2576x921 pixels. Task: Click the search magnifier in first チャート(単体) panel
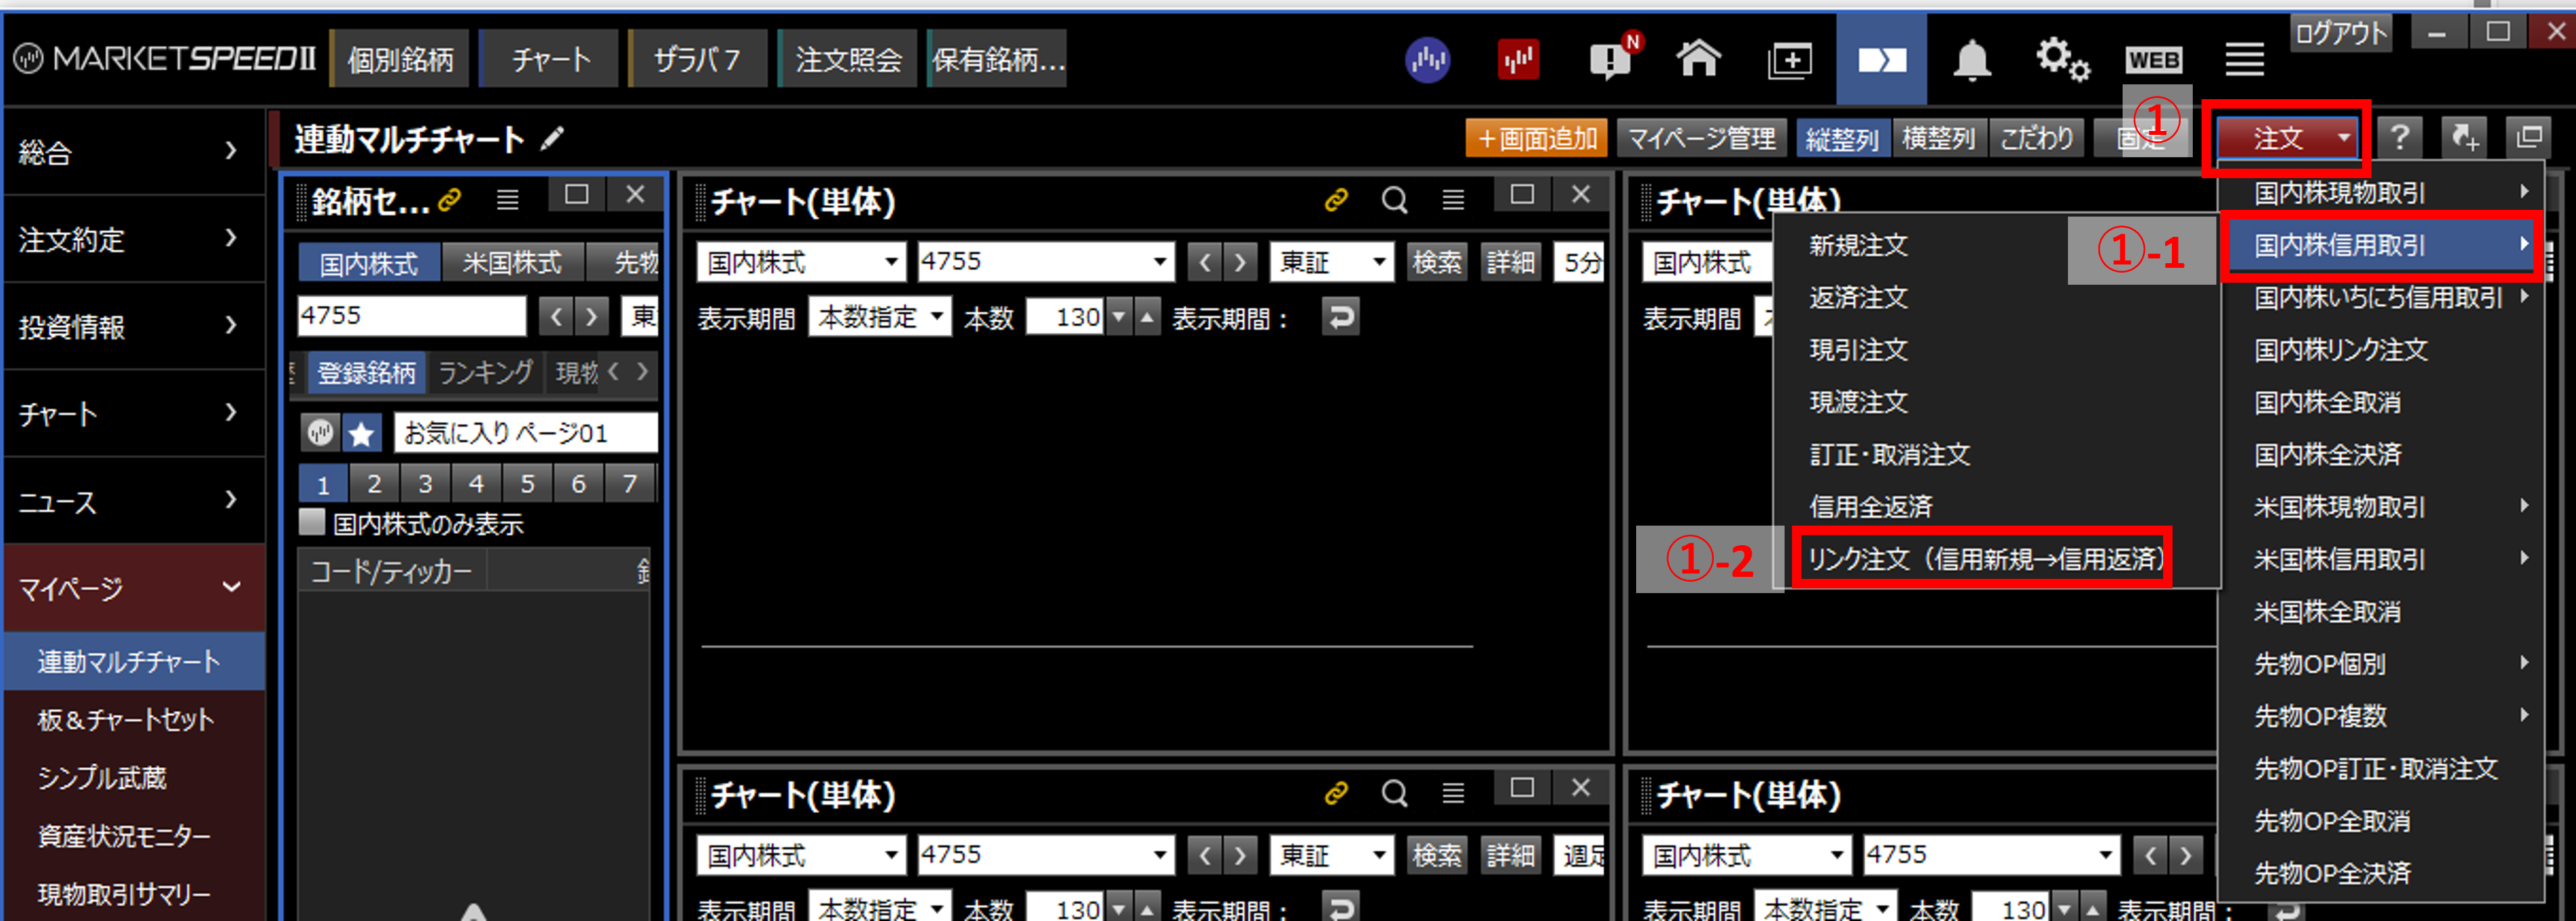click(1394, 200)
